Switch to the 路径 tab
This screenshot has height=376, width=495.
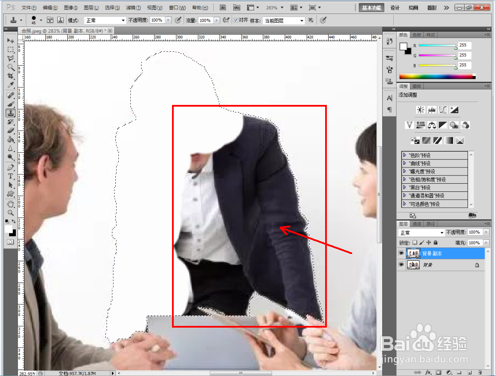(x=430, y=224)
